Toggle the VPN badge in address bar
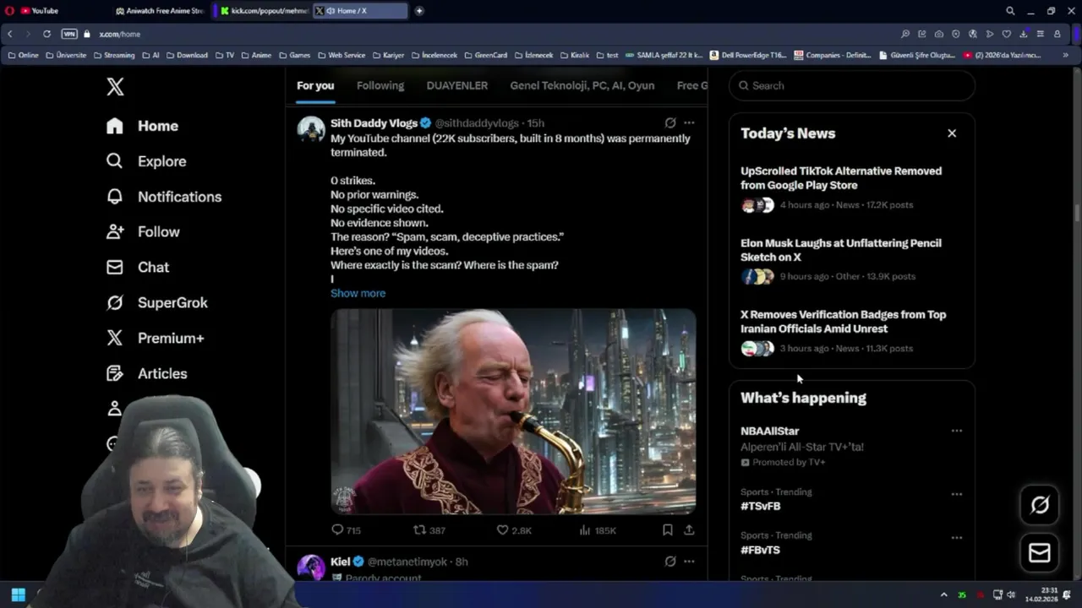This screenshot has height=608, width=1082. click(69, 34)
